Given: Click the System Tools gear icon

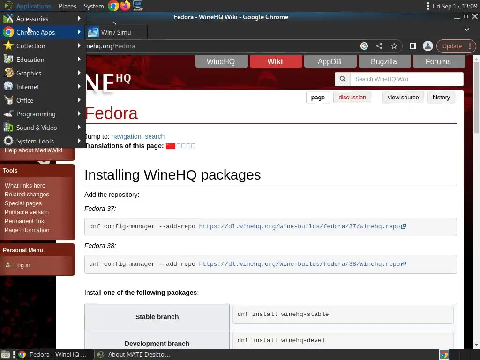Looking at the screenshot, I should click(8, 141).
